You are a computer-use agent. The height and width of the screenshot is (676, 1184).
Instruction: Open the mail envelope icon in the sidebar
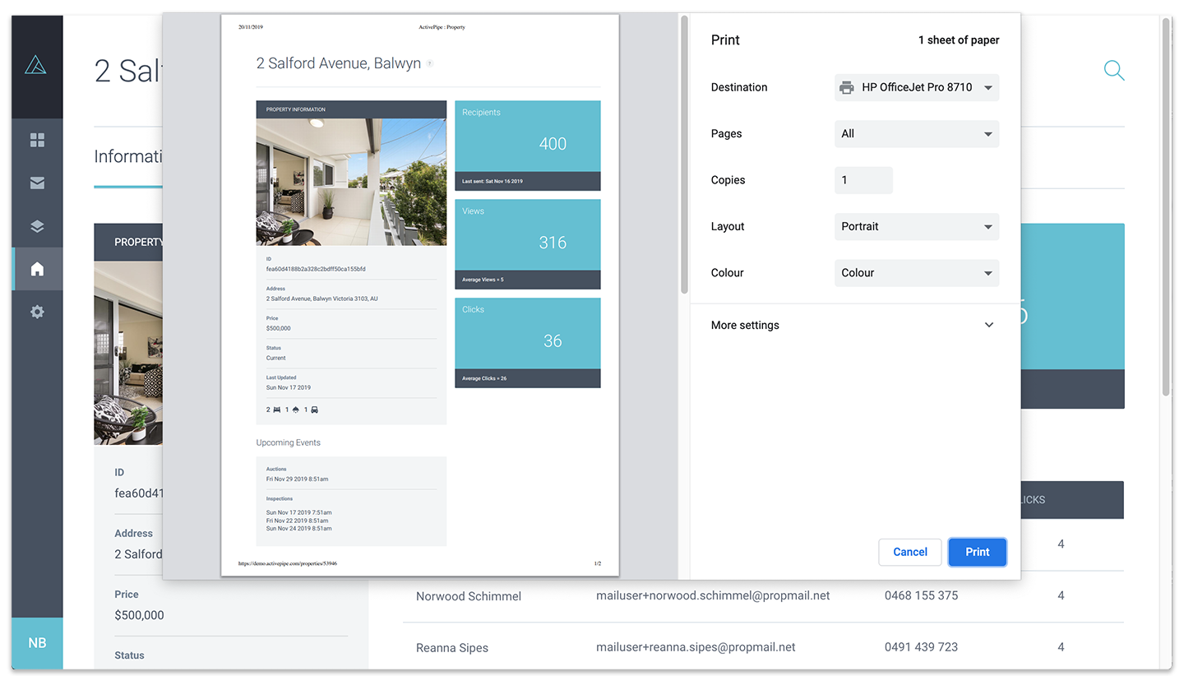point(37,183)
